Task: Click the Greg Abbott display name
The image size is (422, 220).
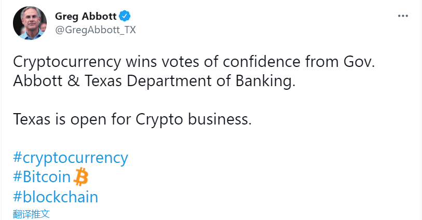Action: pyautogui.click(x=86, y=16)
